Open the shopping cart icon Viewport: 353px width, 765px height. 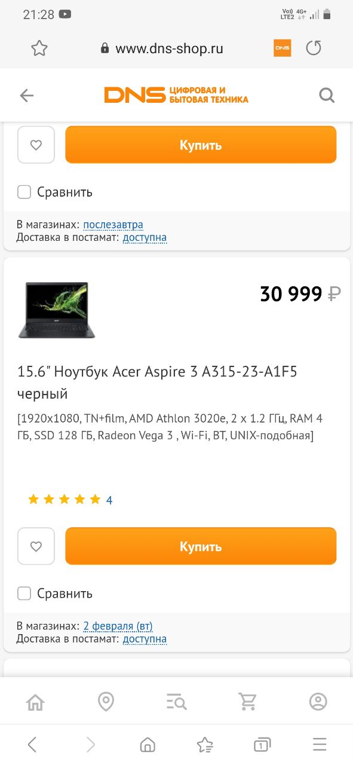tap(248, 701)
